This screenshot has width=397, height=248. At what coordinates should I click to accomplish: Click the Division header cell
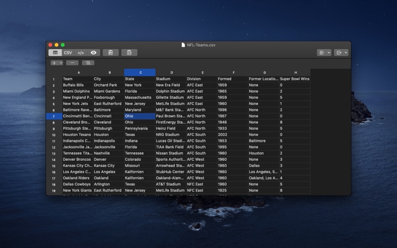(x=202, y=79)
